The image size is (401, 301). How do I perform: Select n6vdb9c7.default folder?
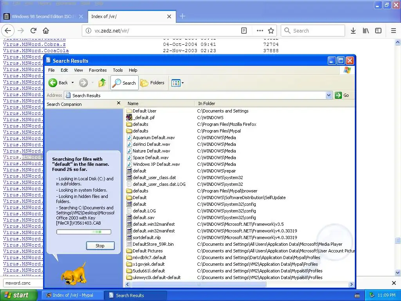pos(149,257)
